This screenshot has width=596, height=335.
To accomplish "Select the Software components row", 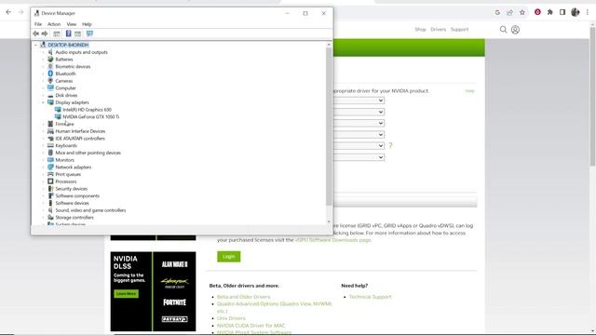I will [x=77, y=196].
